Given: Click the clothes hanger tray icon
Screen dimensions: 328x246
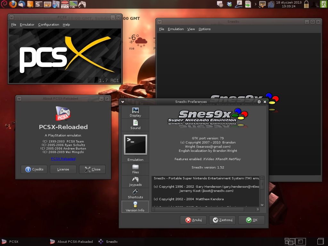Looking at the screenshot, I should 238,4.
